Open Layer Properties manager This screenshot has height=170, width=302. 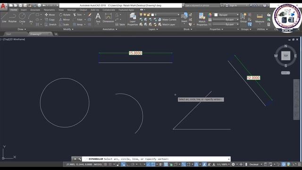coord(133,19)
